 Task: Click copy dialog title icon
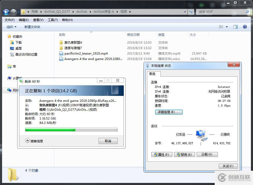point(21,81)
